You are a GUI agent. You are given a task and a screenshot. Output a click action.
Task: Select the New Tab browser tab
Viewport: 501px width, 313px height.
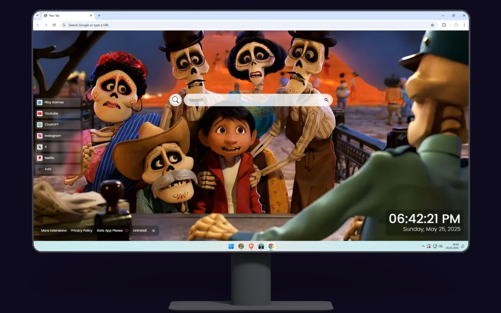68,16
